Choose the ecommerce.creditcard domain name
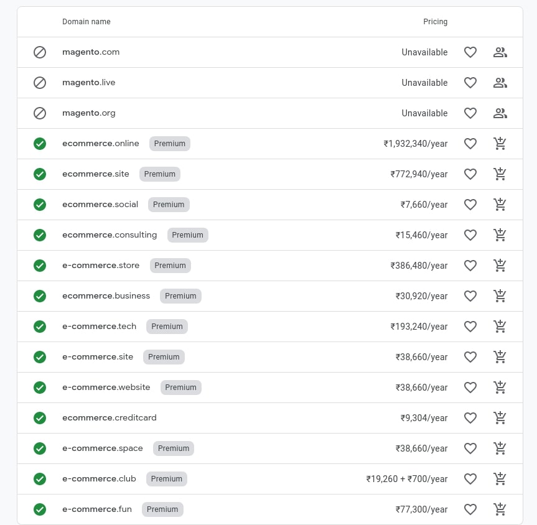 [x=110, y=418]
